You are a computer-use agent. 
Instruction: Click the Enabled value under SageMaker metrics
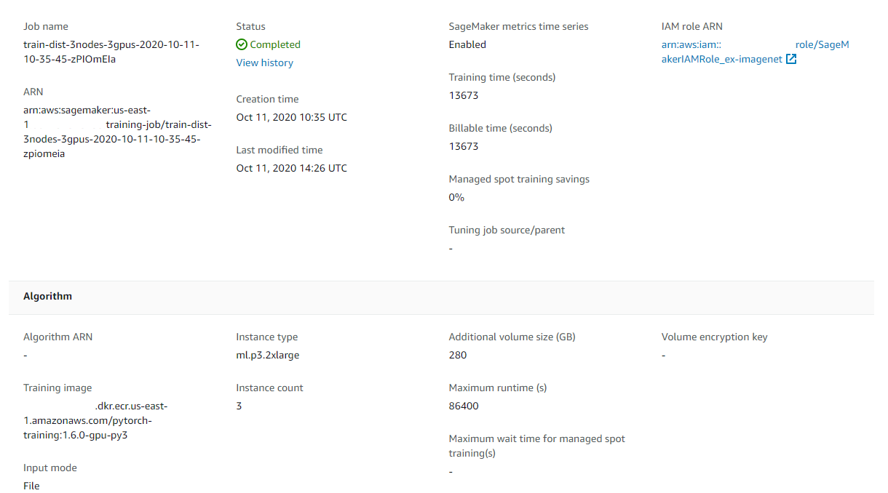467,44
